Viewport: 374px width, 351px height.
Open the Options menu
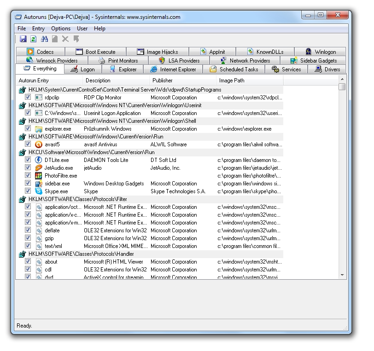pyautogui.click(x=61, y=29)
